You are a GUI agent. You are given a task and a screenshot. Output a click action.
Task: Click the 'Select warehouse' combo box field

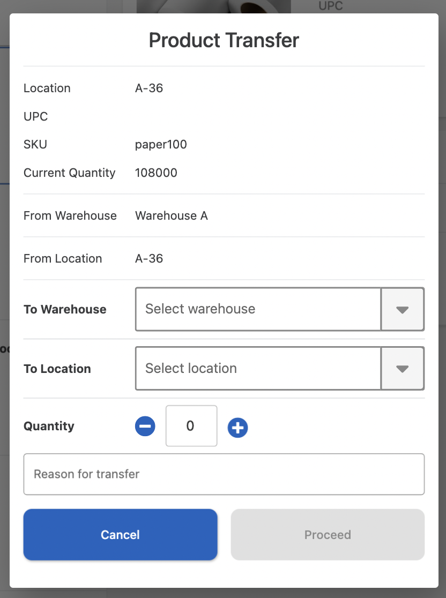[x=258, y=309]
